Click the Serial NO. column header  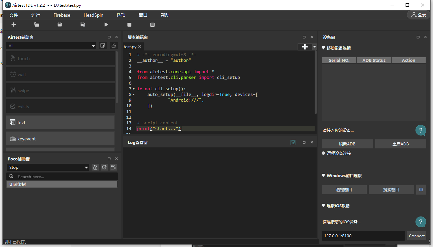coord(339,60)
